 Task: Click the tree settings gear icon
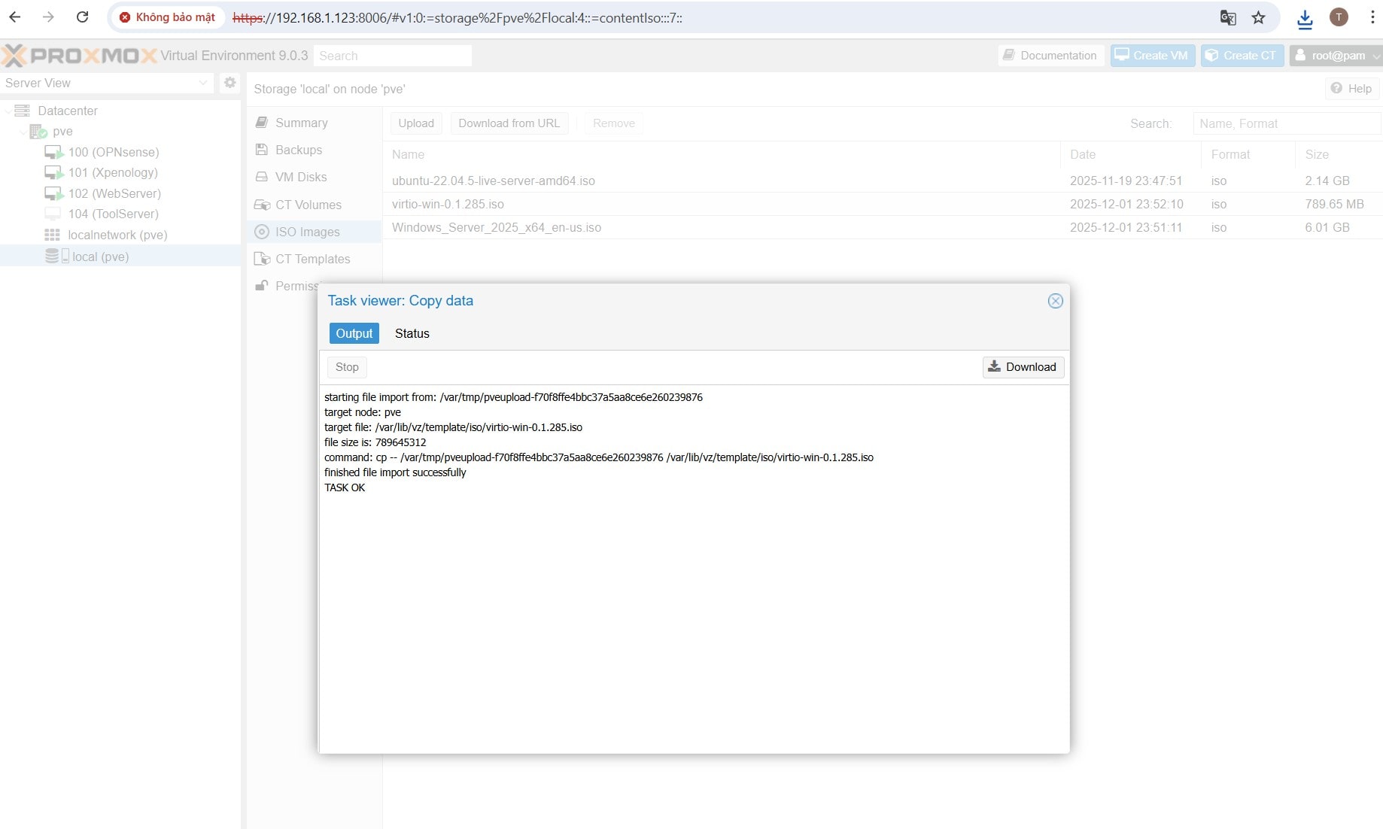[229, 83]
